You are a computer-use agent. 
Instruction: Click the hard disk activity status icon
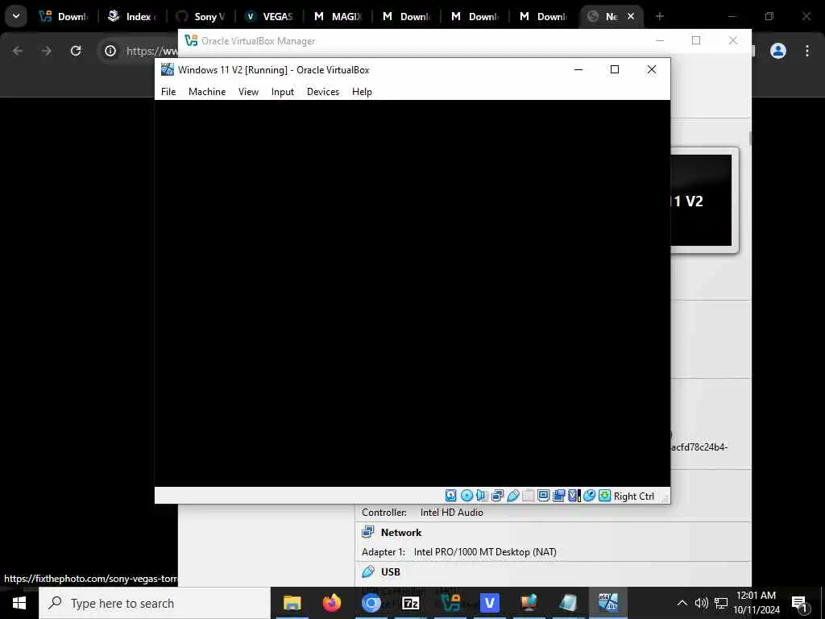(x=451, y=496)
